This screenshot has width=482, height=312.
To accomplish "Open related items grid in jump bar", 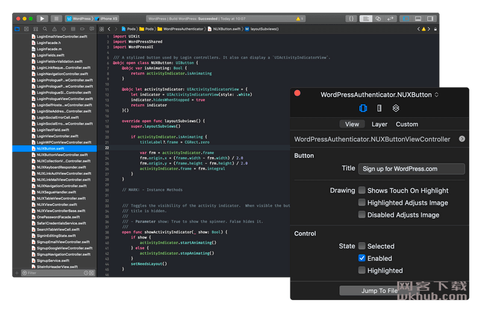I will click(x=101, y=29).
